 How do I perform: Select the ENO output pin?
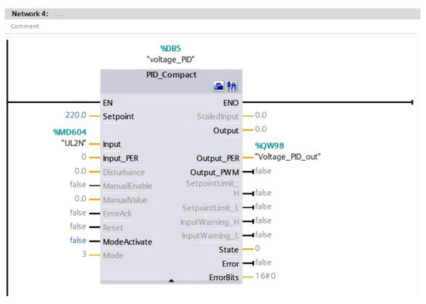click(x=231, y=103)
